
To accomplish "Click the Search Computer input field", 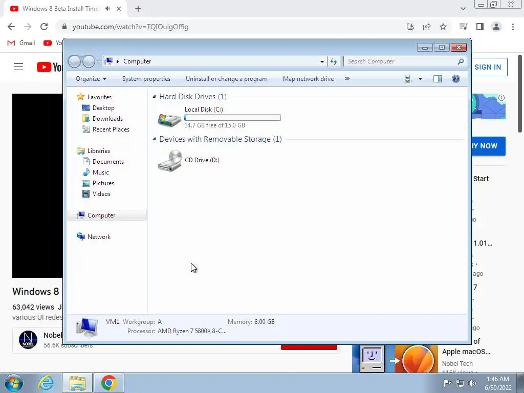I will pyautogui.click(x=401, y=61).
